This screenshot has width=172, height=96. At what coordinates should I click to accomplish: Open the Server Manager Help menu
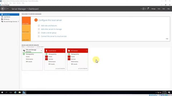[x=168, y=9]
